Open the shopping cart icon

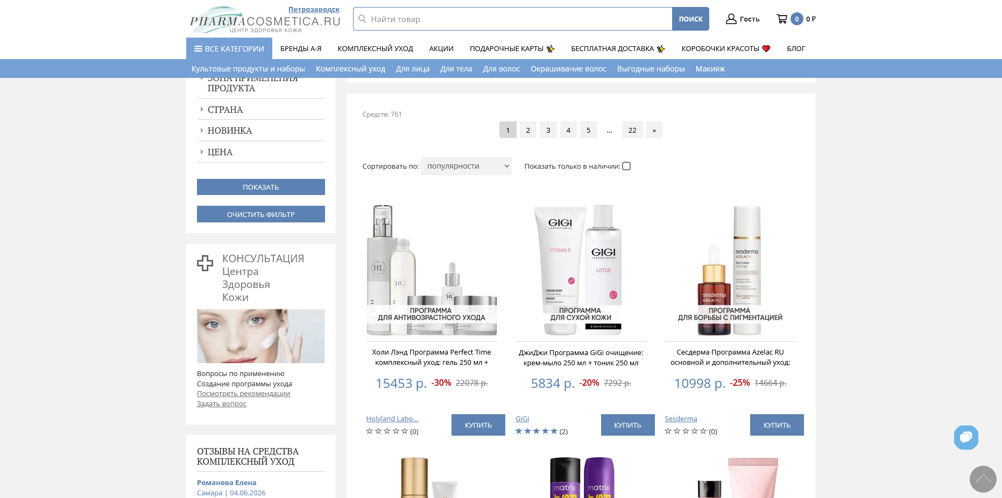782,19
